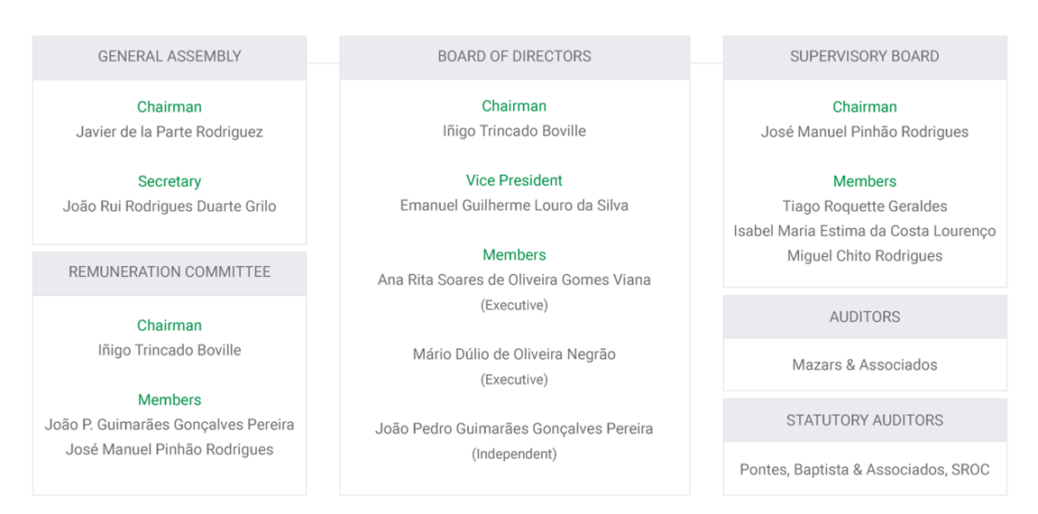
Task: Select João Rui Rodrigues Duarte Grilo
Action: point(170,207)
